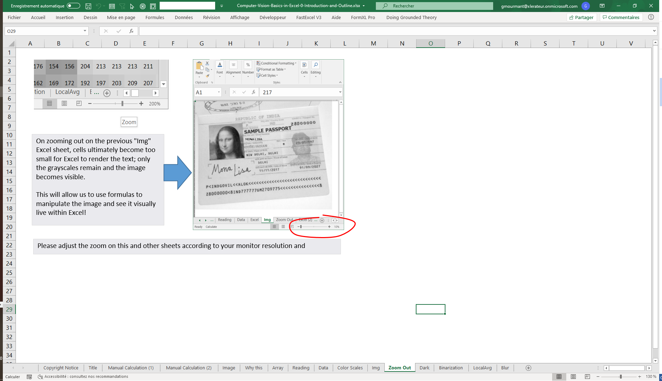
Task: Add a new sheet with the plus icon
Action: pyautogui.click(x=528, y=368)
